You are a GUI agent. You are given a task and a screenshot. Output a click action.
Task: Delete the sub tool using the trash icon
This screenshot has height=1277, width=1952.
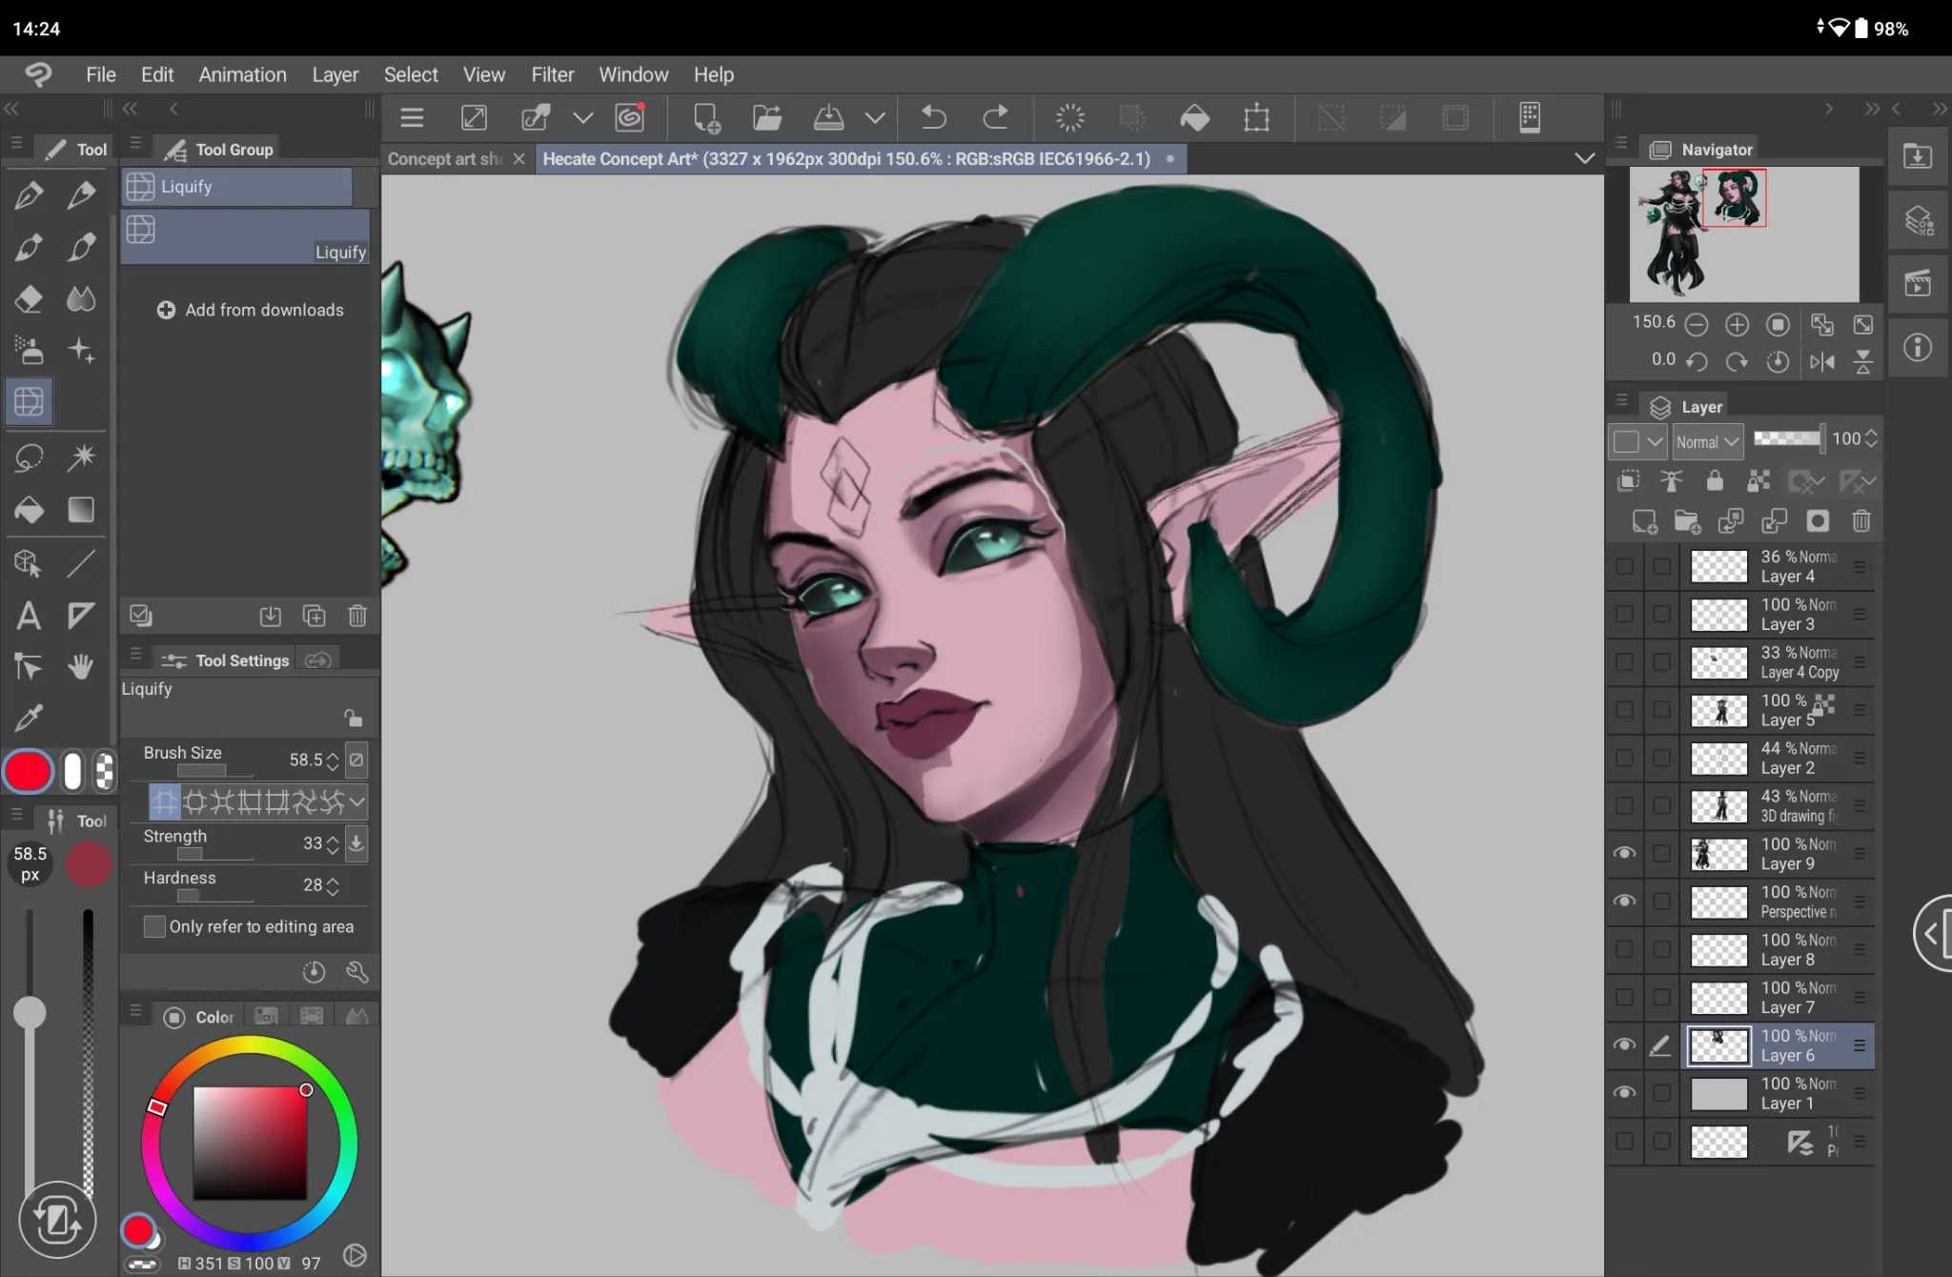(357, 617)
